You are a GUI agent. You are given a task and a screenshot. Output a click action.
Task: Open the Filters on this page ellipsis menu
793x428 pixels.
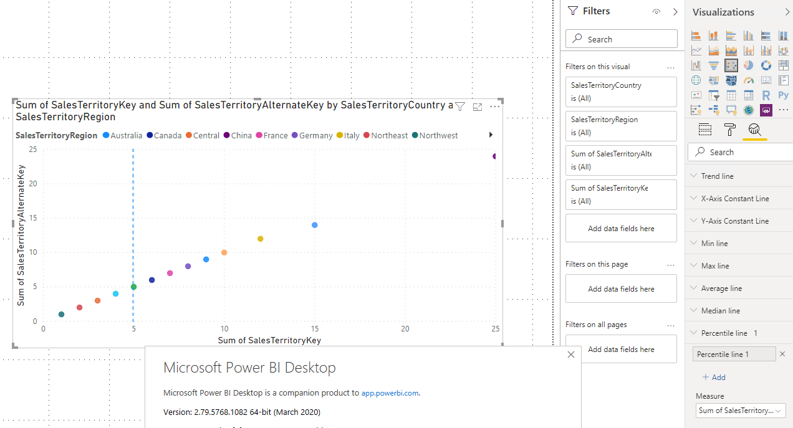click(x=671, y=265)
